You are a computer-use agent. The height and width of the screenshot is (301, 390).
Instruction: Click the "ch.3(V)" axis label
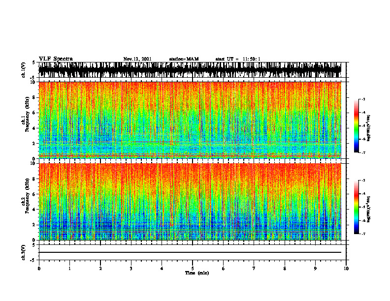[x=24, y=252]
